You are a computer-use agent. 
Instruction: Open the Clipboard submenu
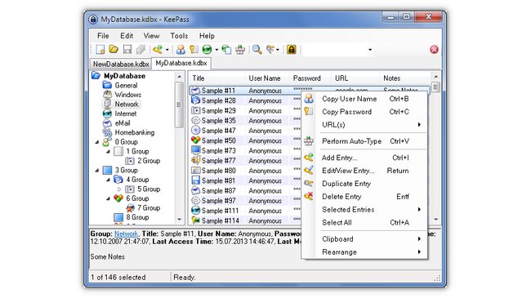click(x=364, y=239)
